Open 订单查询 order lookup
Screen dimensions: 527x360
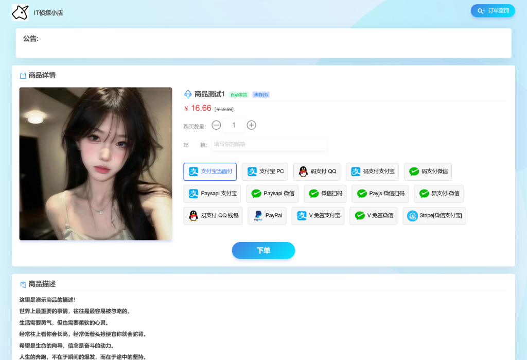coord(493,11)
